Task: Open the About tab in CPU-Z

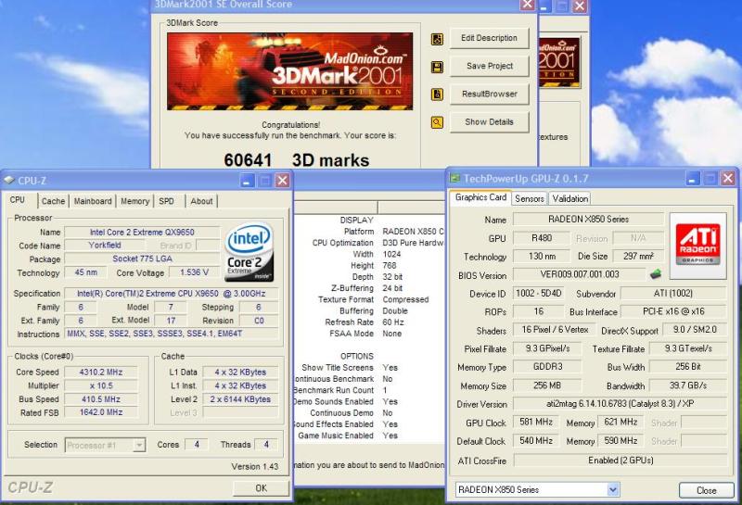Action: [201, 201]
